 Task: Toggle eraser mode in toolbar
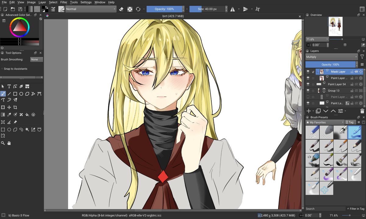click(121, 9)
